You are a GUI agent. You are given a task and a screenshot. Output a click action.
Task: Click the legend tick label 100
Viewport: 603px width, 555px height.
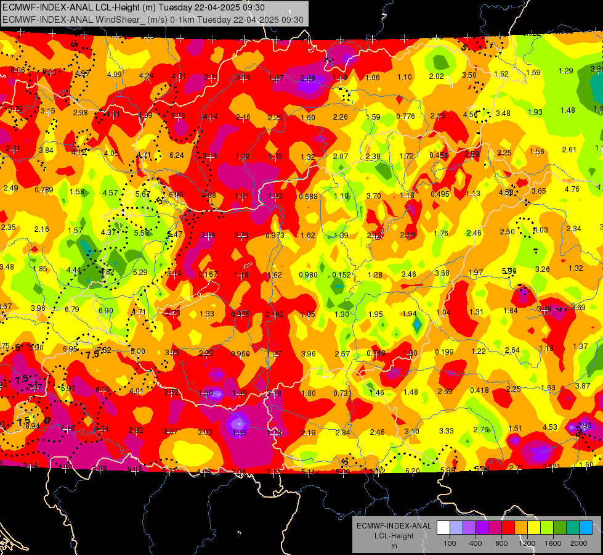tap(450, 543)
